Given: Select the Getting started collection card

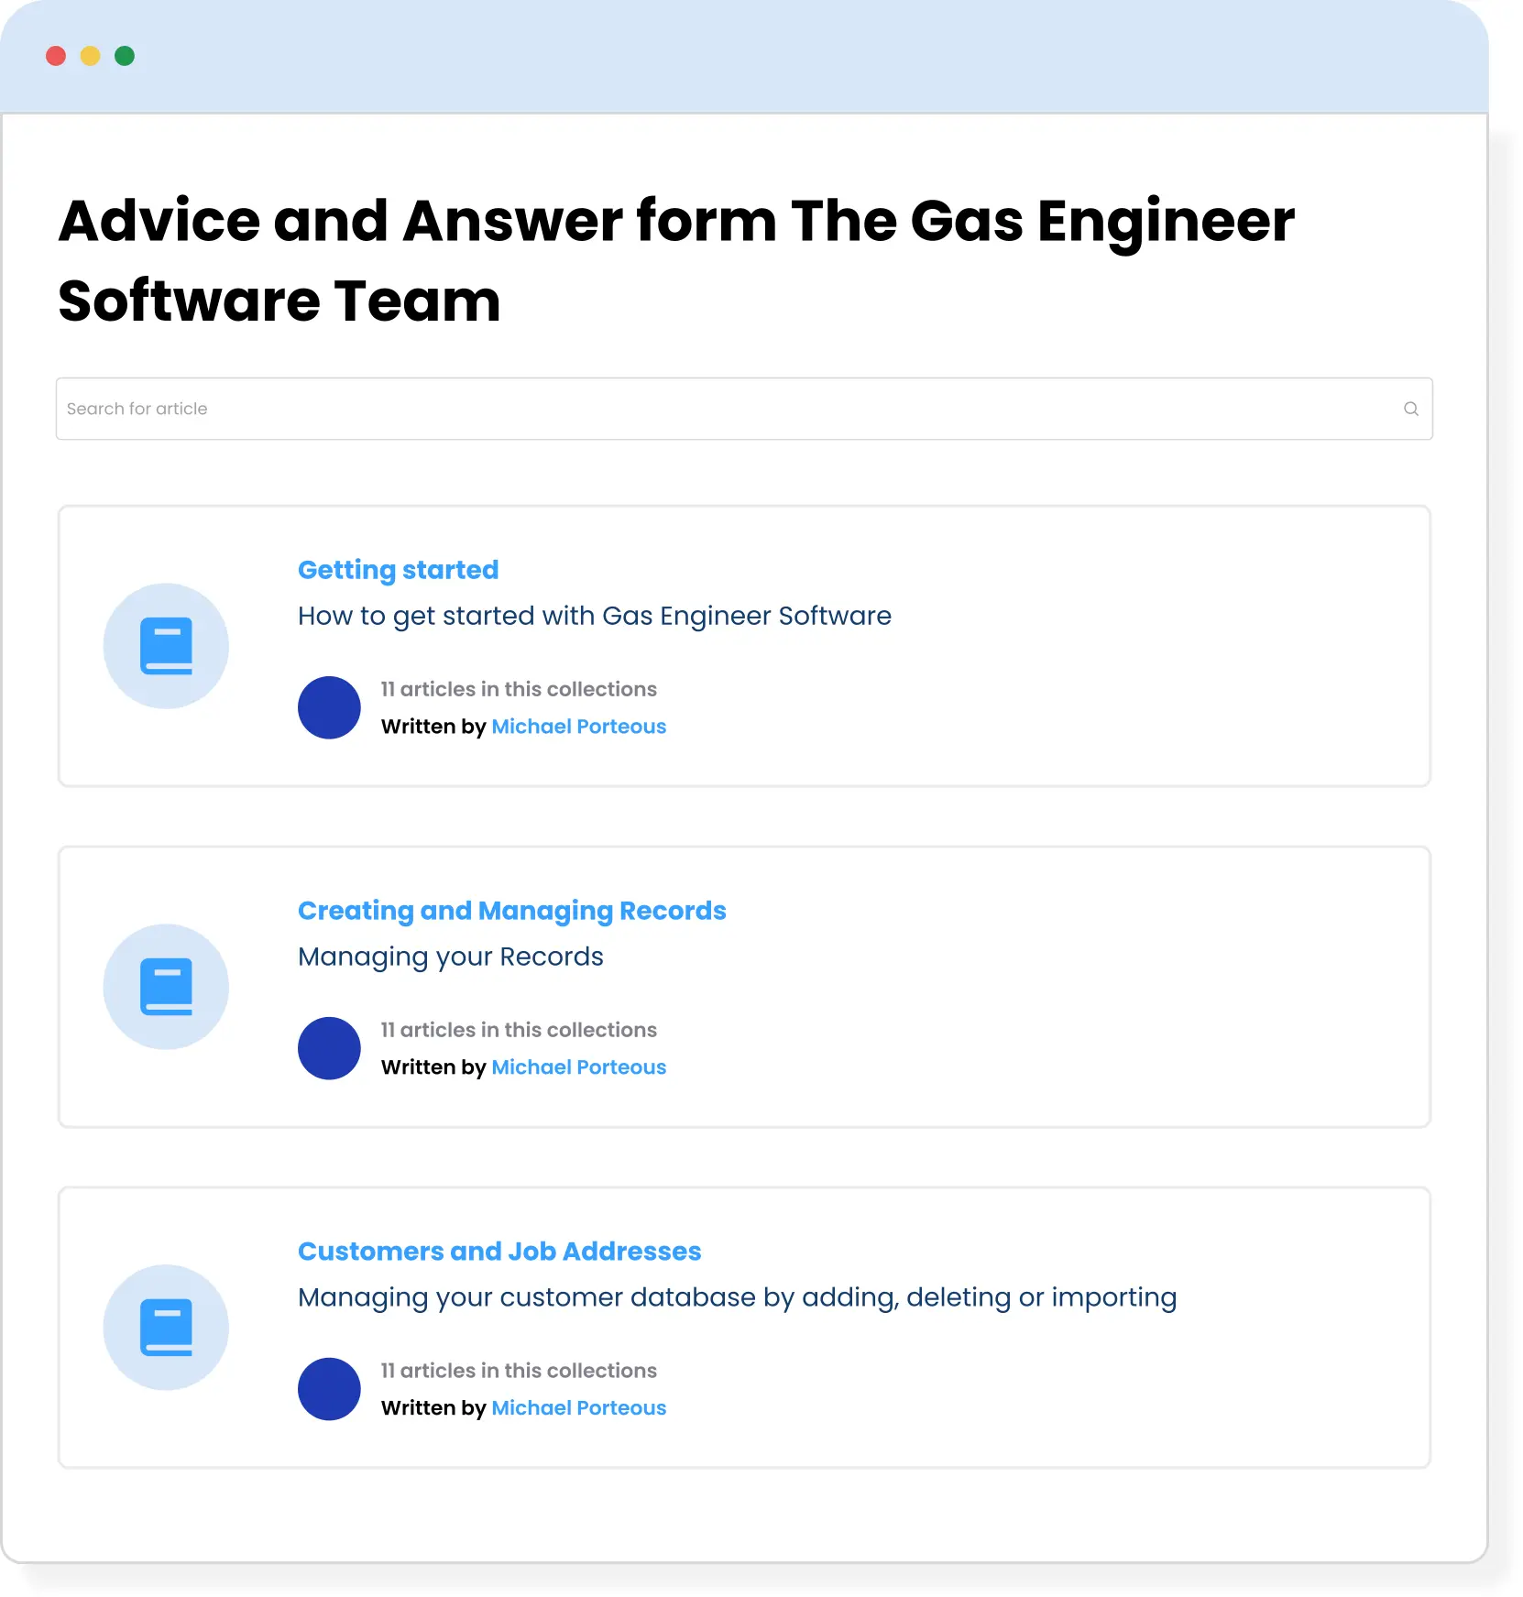Looking at the screenshot, I should (743, 645).
